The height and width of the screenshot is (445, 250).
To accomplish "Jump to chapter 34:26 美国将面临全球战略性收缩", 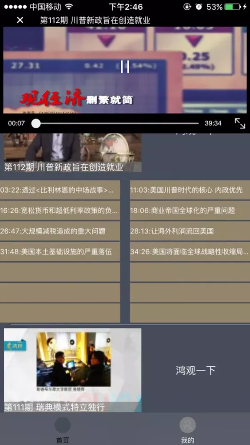I will coord(190,251).
